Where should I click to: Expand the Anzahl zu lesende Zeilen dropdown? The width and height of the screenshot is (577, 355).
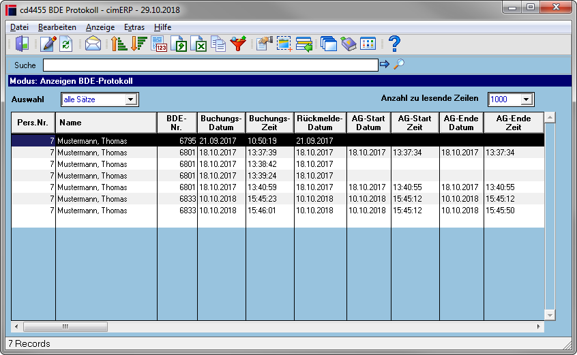point(526,99)
